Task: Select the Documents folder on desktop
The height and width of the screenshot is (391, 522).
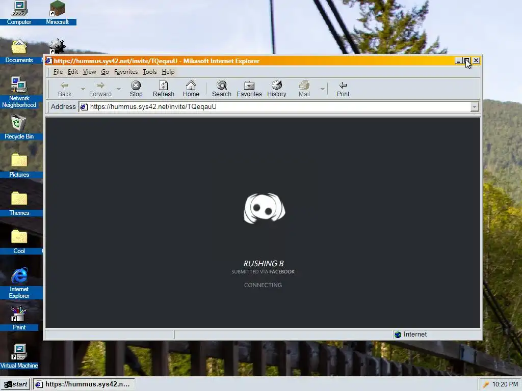Action: 19,51
